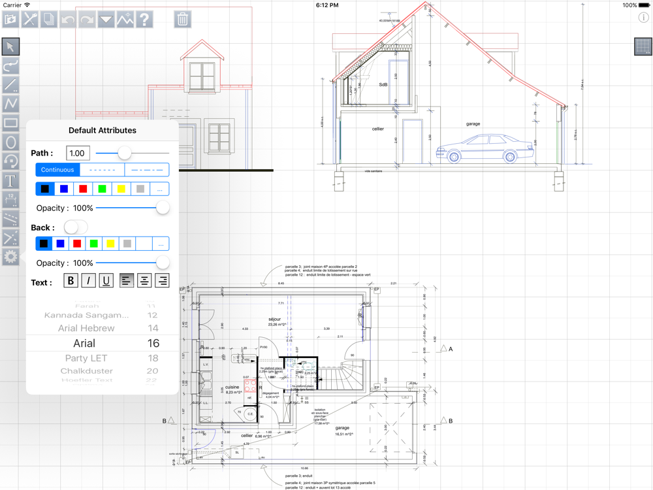Choose the Text tool in sidebar
The width and height of the screenshot is (653, 490).
[10, 181]
